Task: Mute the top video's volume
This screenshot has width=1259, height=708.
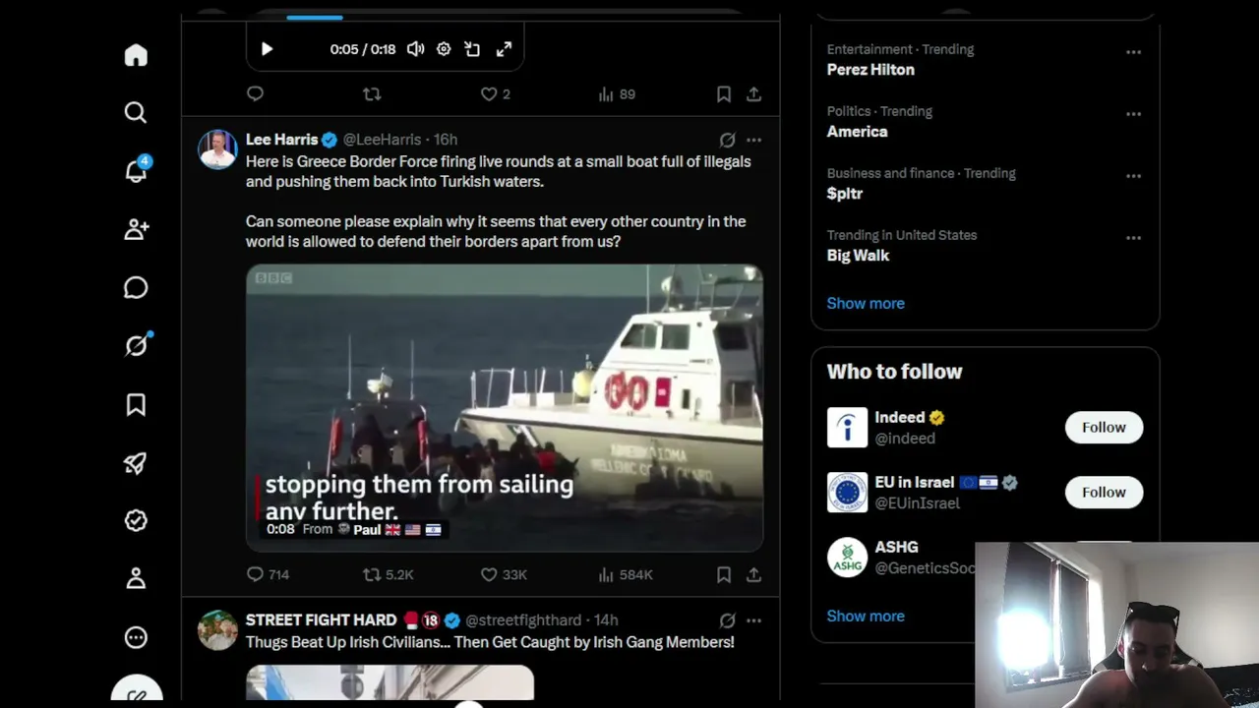Action: pos(416,49)
